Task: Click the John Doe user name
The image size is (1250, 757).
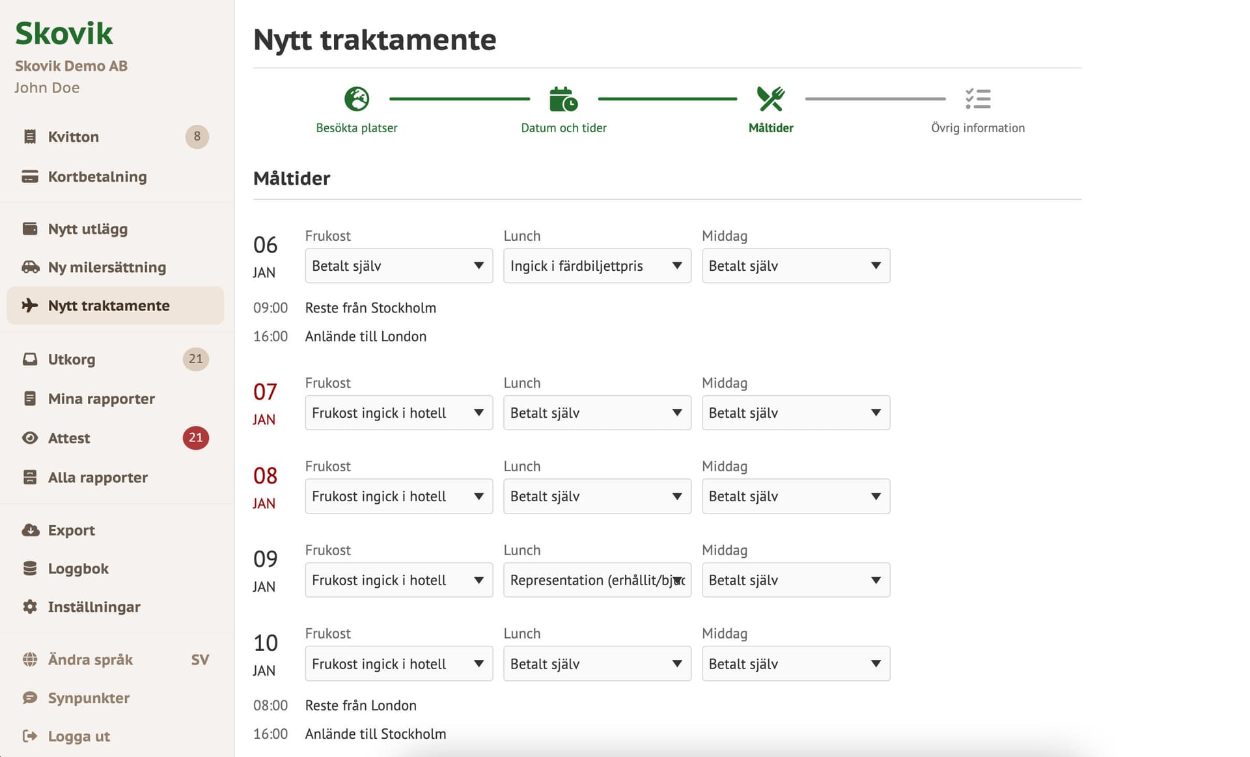Action: pos(47,88)
